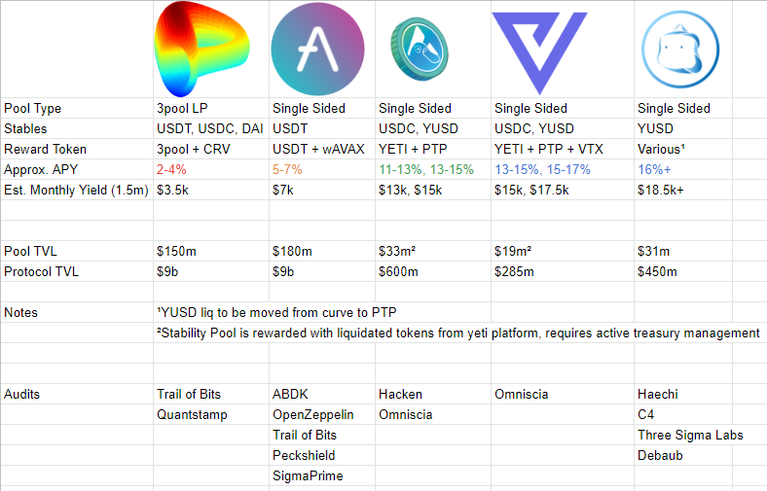Select the YETI + PTP + VTX cell
This screenshot has width=767, height=491.
click(x=549, y=149)
